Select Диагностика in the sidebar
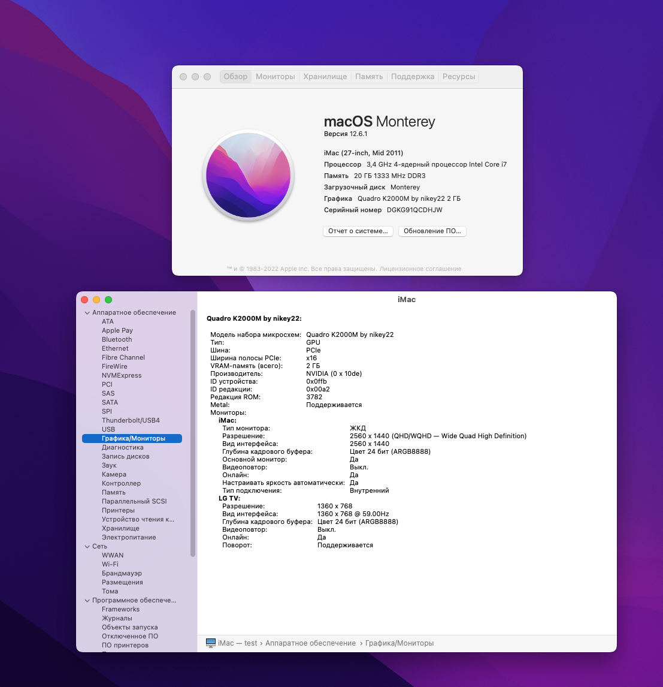The width and height of the screenshot is (663, 687). (123, 447)
